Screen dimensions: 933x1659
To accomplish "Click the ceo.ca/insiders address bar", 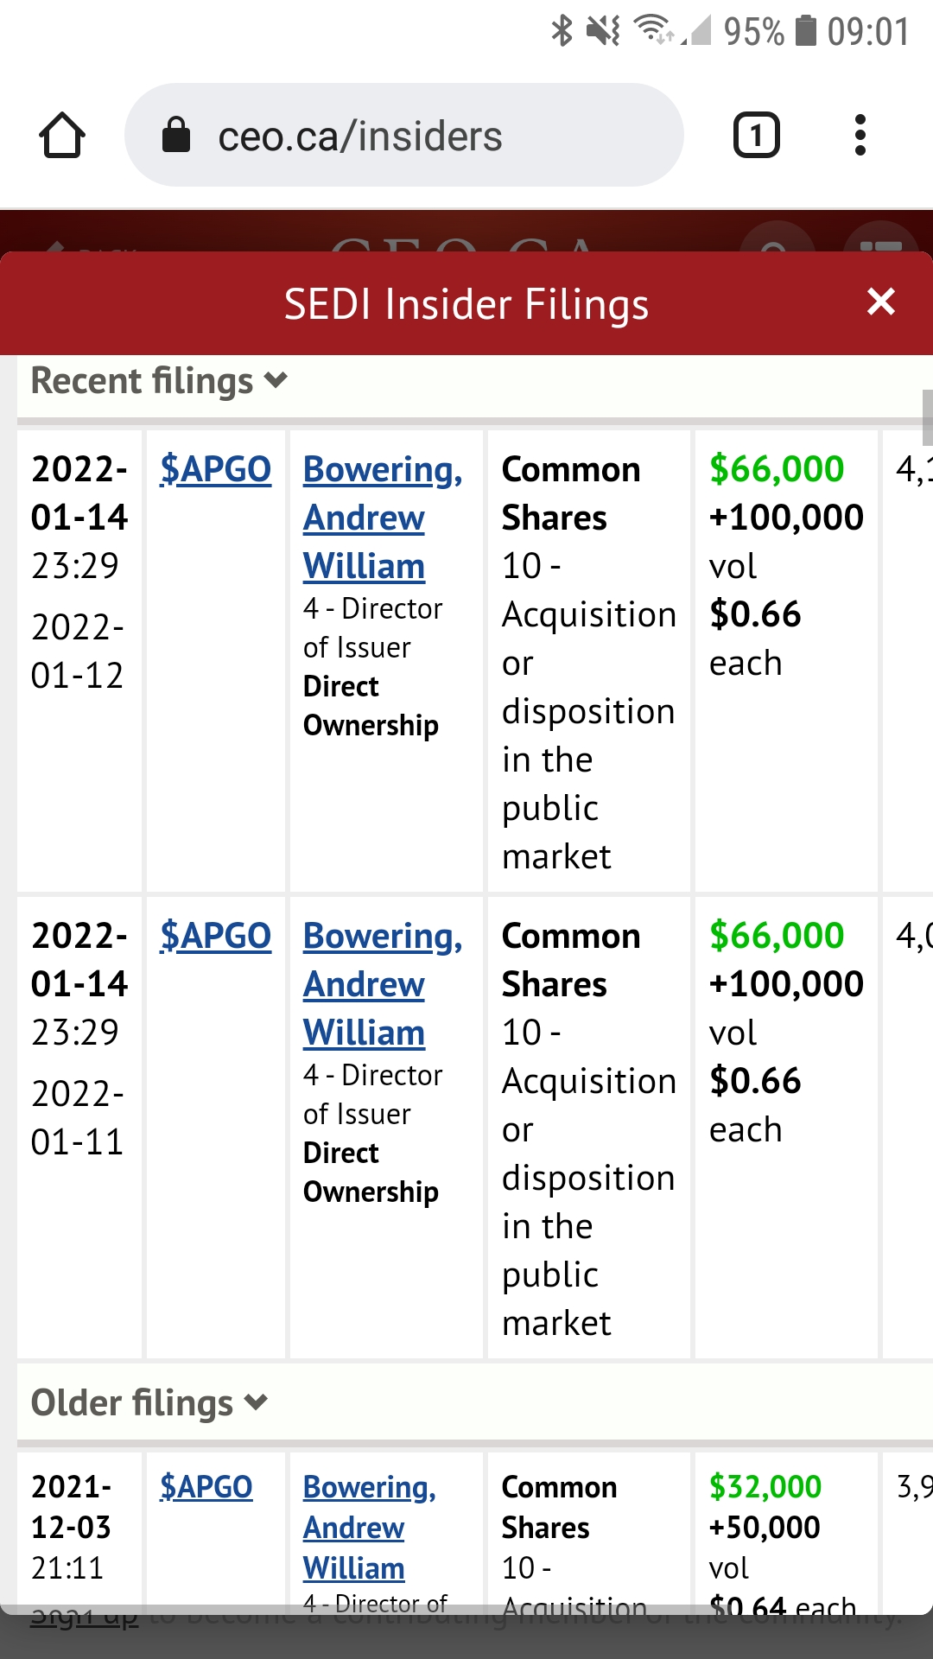I will point(404,136).
